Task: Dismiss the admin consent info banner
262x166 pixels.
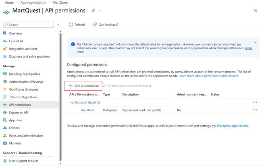Action: (255, 42)
